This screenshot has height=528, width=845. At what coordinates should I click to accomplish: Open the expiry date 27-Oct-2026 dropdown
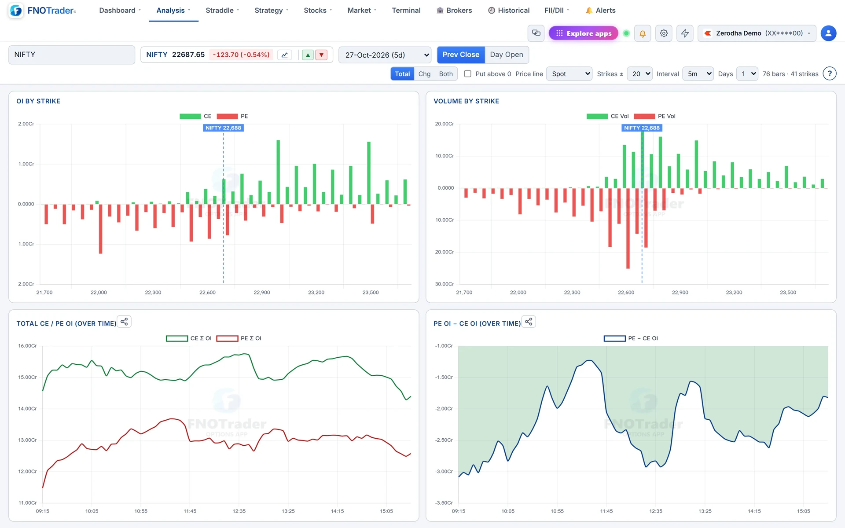tap(385, 55)
